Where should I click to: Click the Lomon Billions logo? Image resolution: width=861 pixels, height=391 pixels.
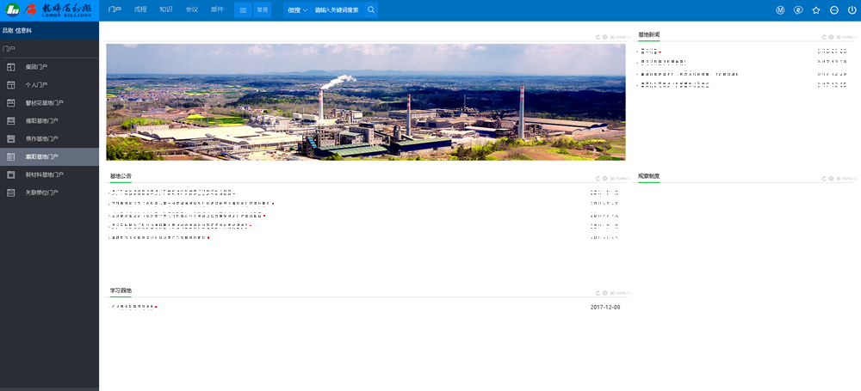click(x=49, y=9)
